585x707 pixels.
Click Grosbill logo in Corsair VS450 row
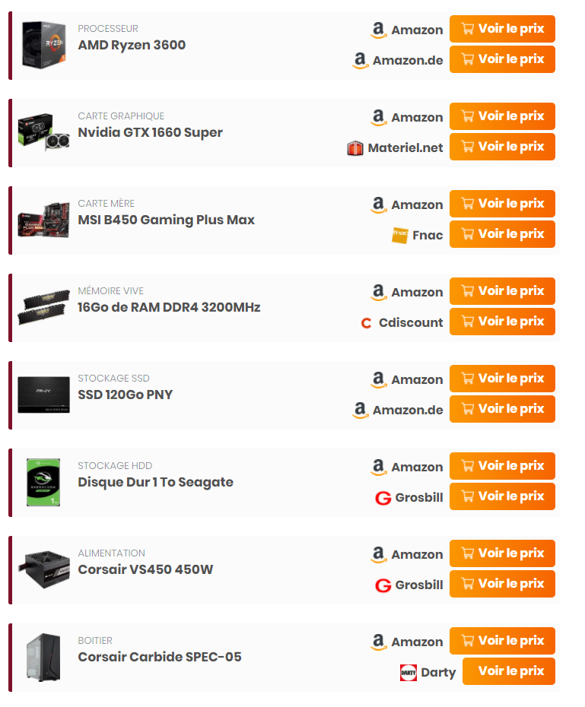[x=383, y=585]
